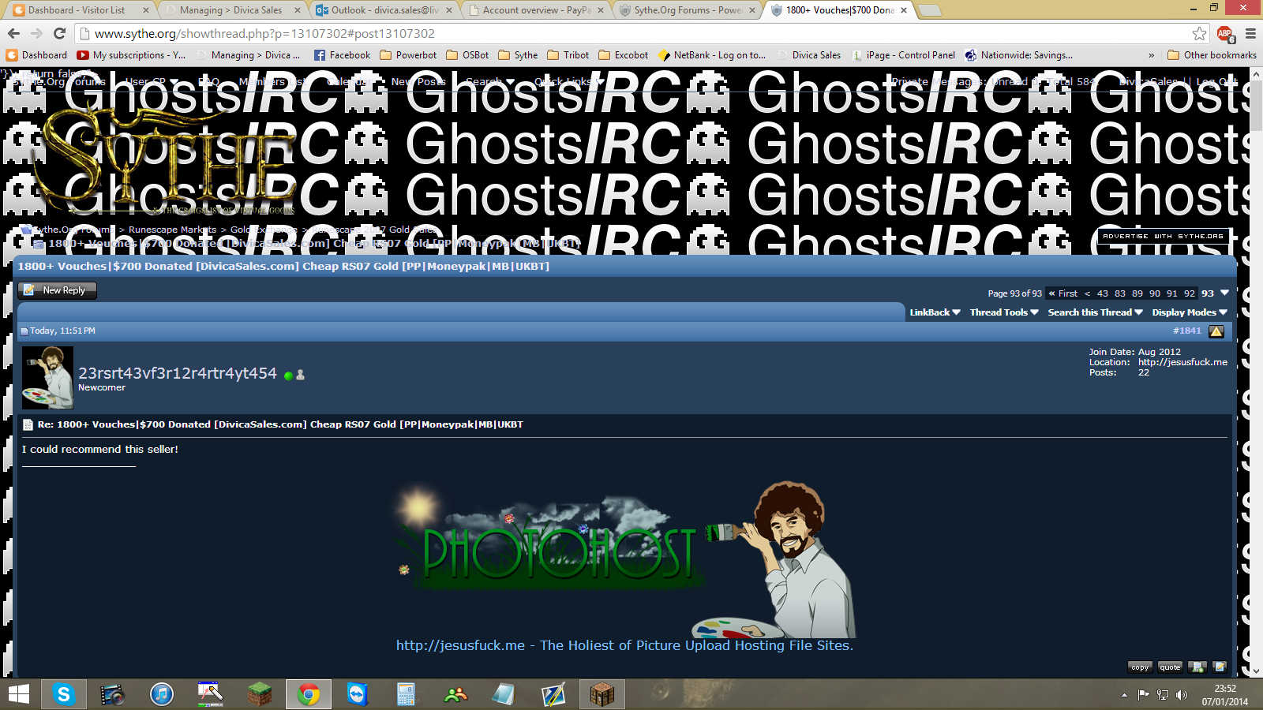Screen dimensions: 1263x710
Task: Close the 1800+ Vouches tab
Action: click(904, 10)
